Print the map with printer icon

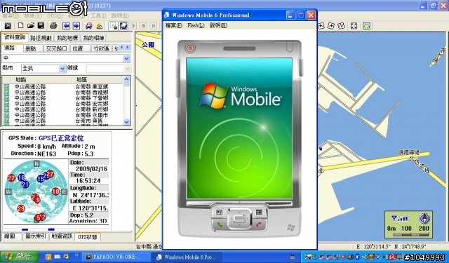[x=53, y=26]
